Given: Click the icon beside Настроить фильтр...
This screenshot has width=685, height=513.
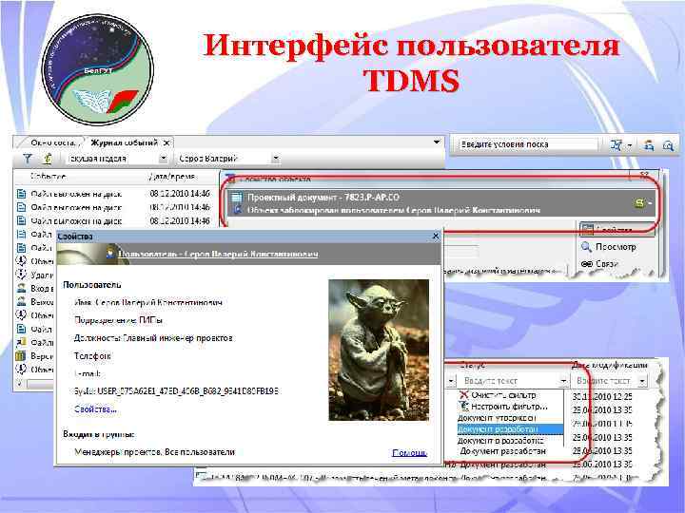Looking at the screenshot, I should click(463, 407).
